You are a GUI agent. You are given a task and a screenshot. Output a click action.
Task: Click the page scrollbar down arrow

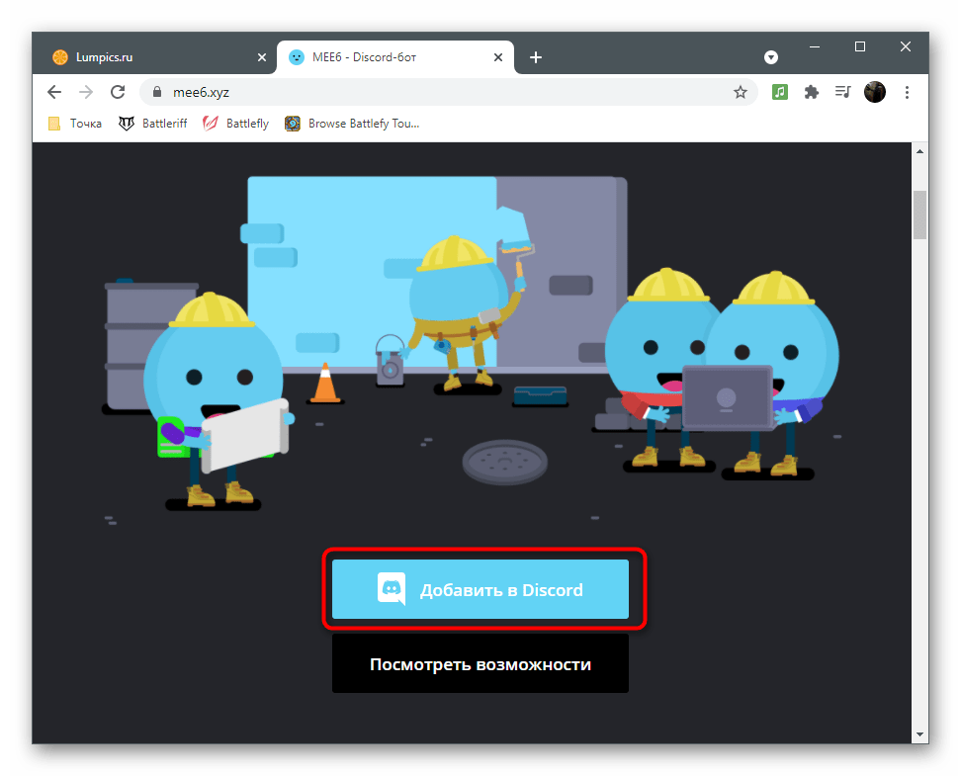pos(919,734)
